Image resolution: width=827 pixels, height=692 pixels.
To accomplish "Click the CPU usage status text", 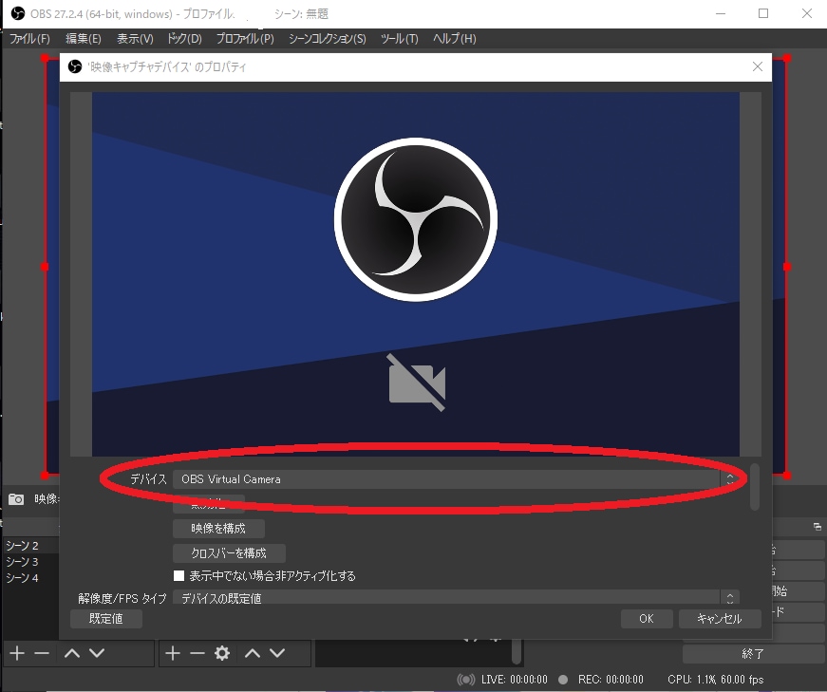I will [715, 680].
